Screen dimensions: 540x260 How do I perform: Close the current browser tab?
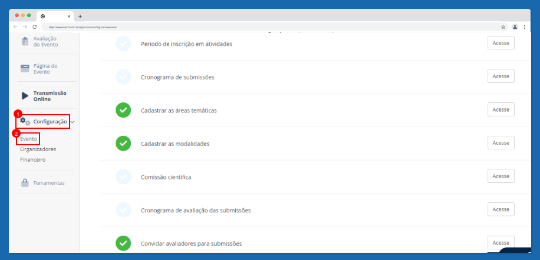(69, 16)
